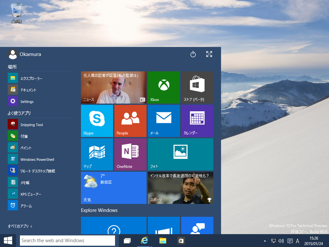Open the ニュース news live tile
Viewport: 329px width, 247px height.
point(113,87)
